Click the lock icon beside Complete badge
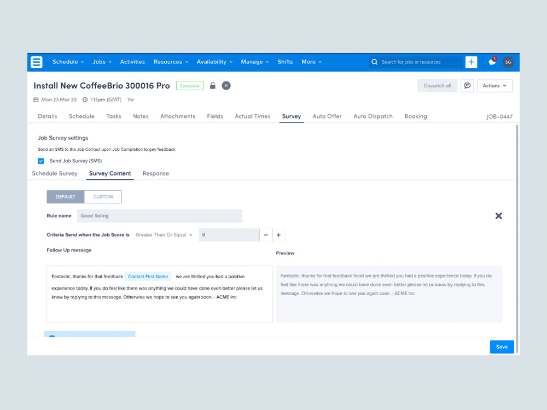Viewport: 547px width, 410px height. pos(212,85)
